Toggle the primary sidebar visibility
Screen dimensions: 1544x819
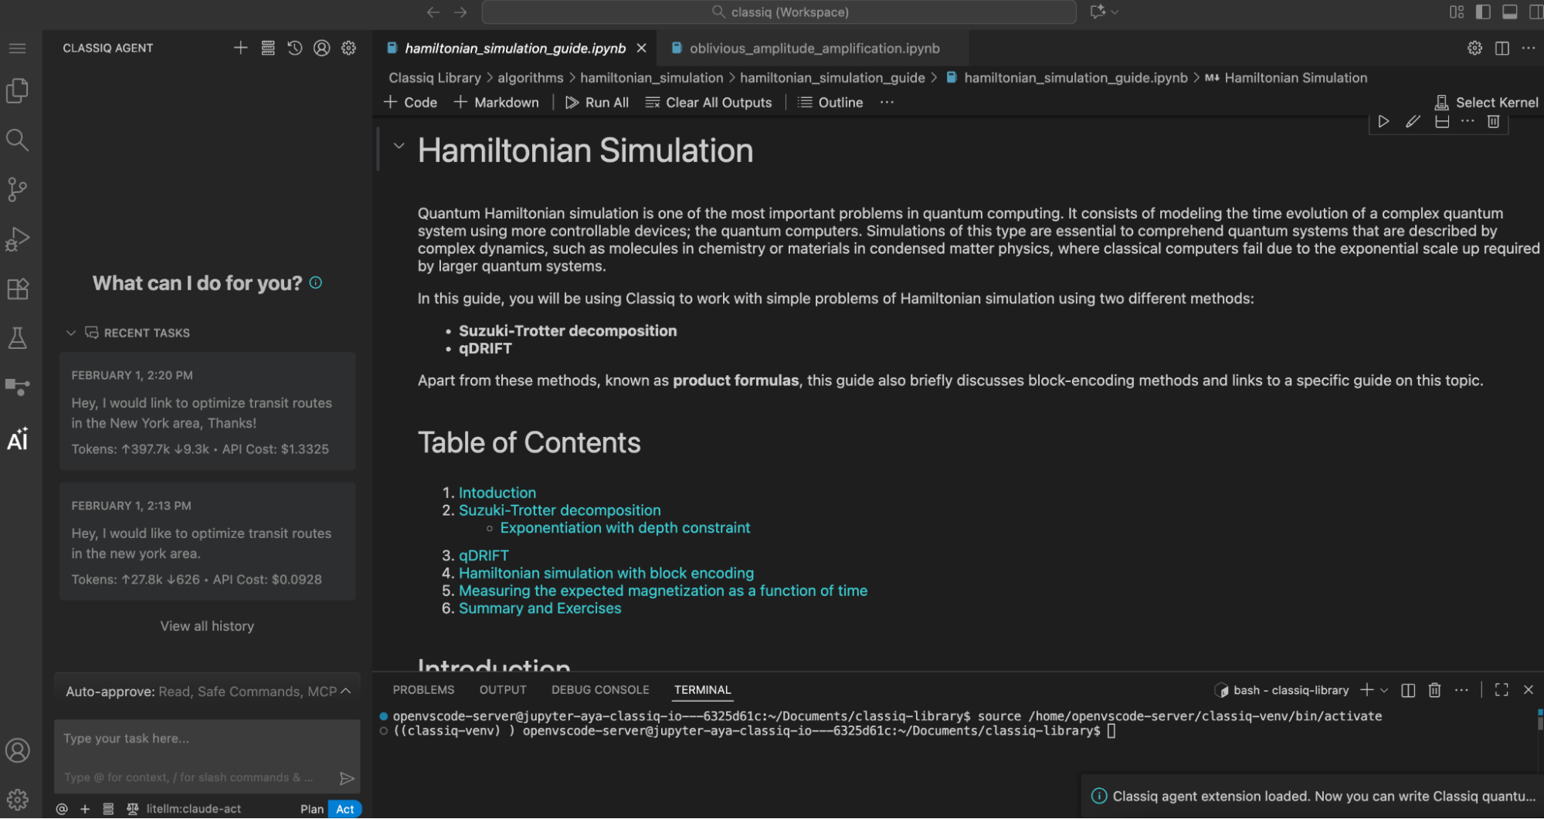[x=1482, y=12]
